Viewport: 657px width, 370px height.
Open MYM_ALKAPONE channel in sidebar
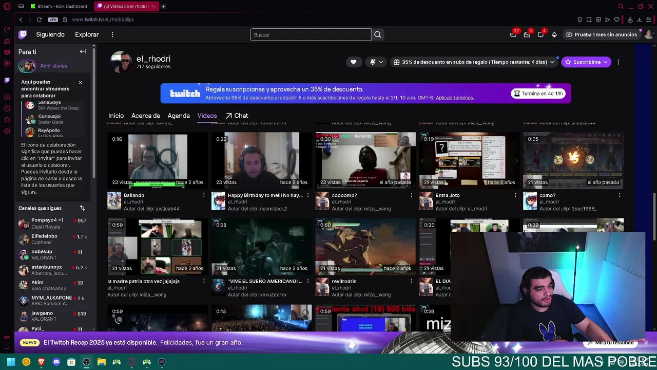53,301
